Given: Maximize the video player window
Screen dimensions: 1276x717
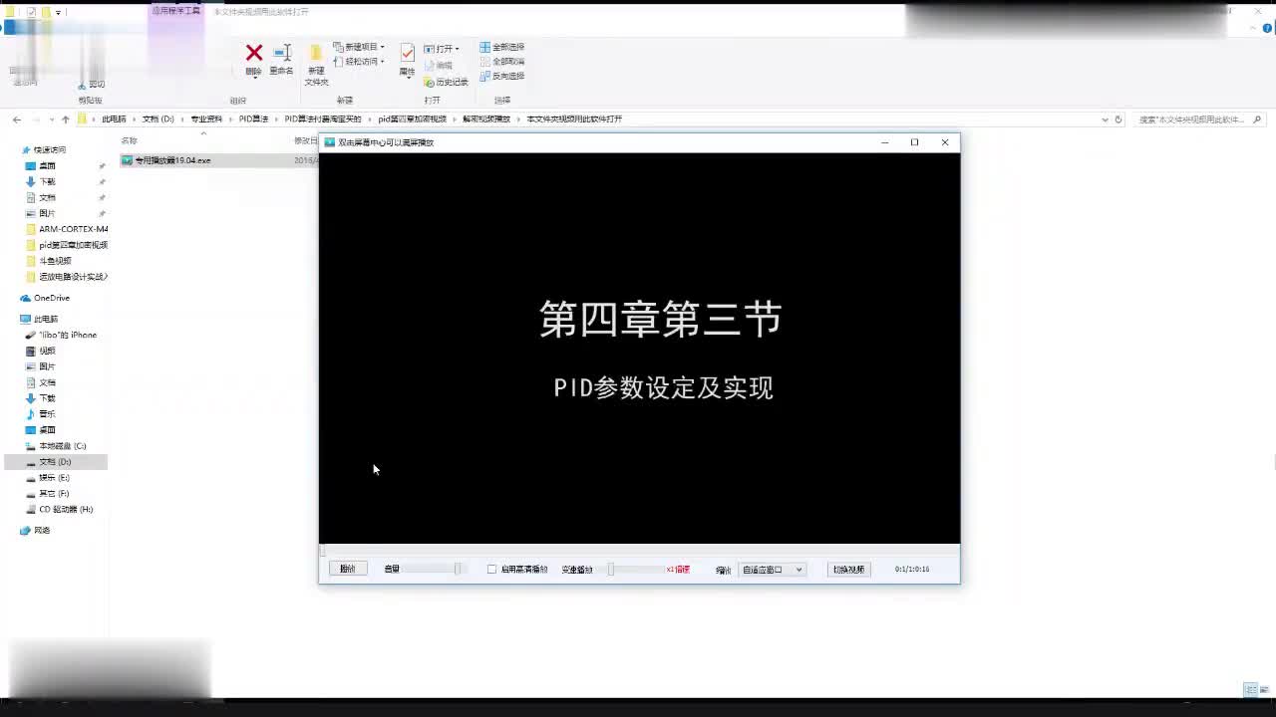Looking at the screenshot, I should tap(914, 142).
